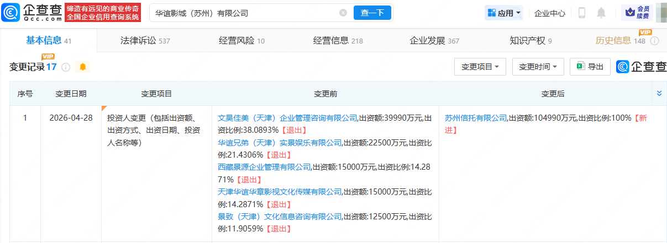Open the 变更时间 filter dropdown
Image resolution: width=667 pixels, height=243 pixels.
[538, 67]
